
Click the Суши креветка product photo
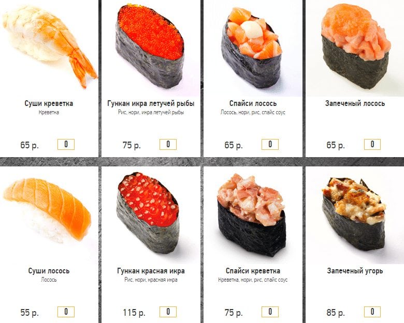tap(49, 48)
